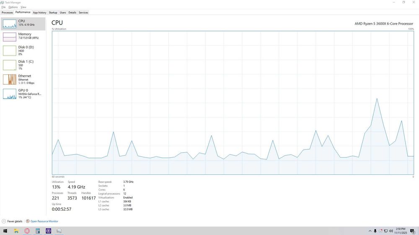
Task: Switch to the Users tab
Action: pos(63,13)
